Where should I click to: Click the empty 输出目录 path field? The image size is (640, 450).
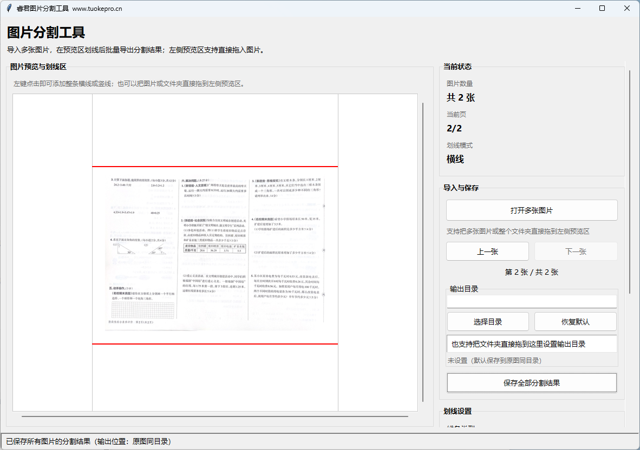531,301
